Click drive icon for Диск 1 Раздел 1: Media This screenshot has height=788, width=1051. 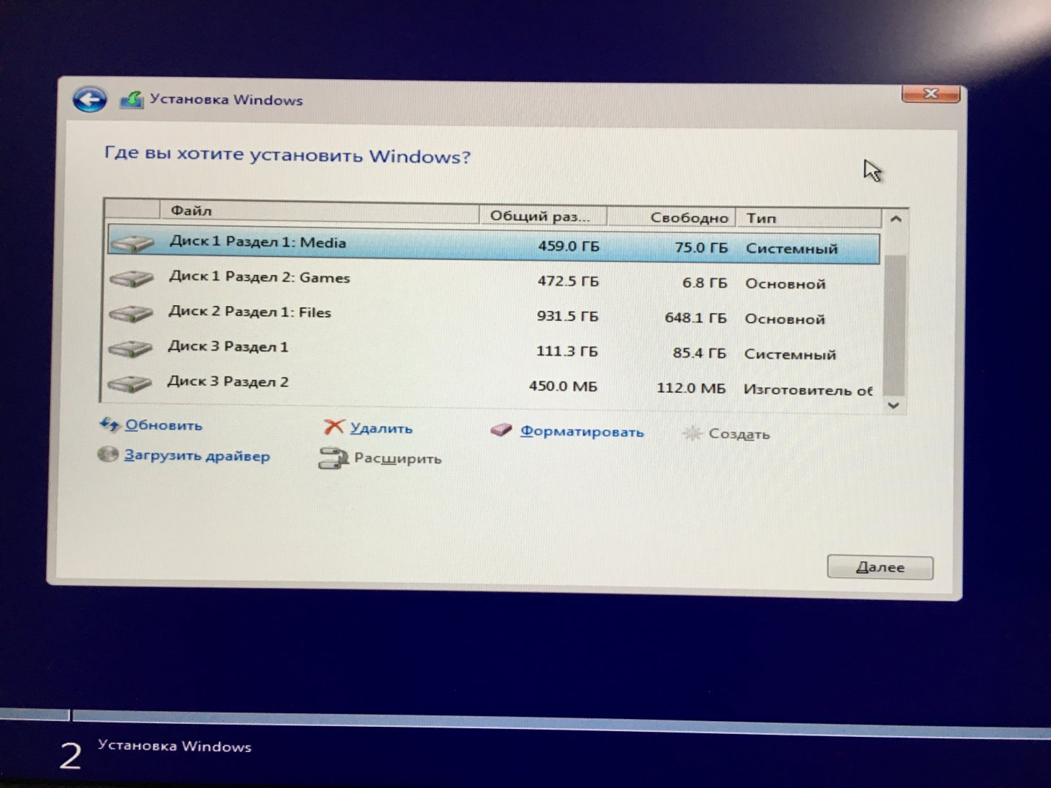[x=132, y=243]
